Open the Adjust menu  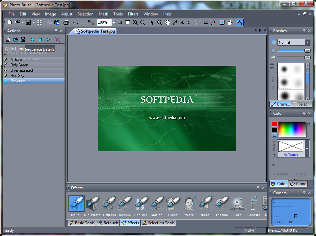tap(67, 14)
